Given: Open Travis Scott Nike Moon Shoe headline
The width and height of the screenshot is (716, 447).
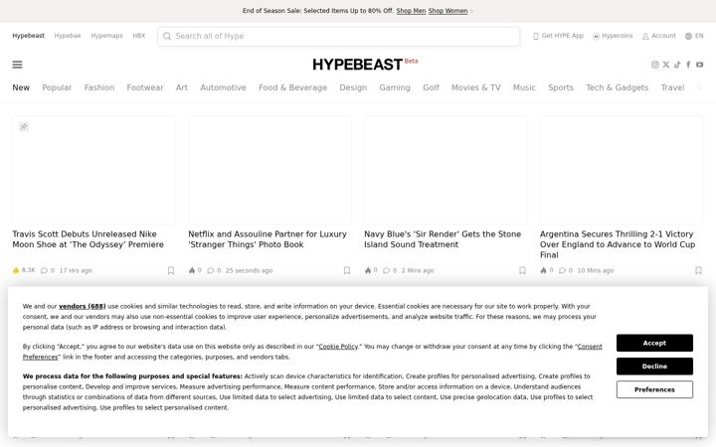Looking at the screenshot, I should pyautogui.click(x=89, y=239).
